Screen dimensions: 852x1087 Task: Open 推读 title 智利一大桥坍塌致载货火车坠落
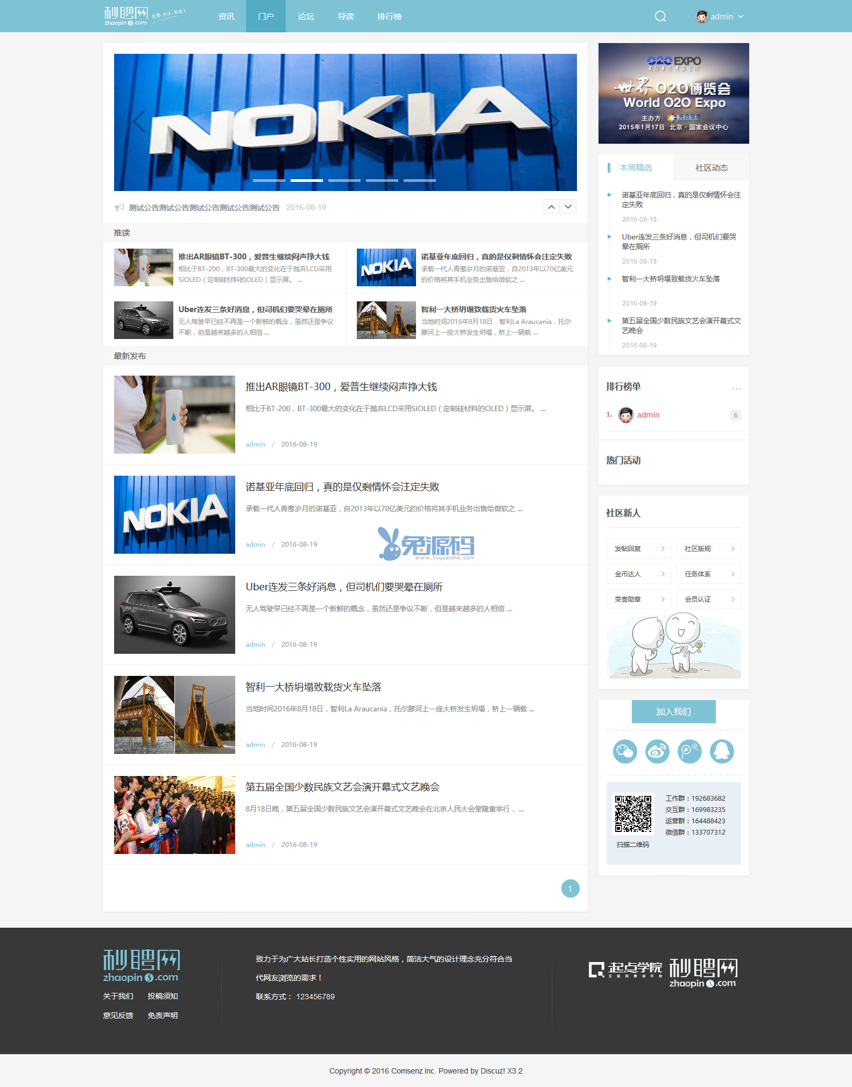(474, 309)
